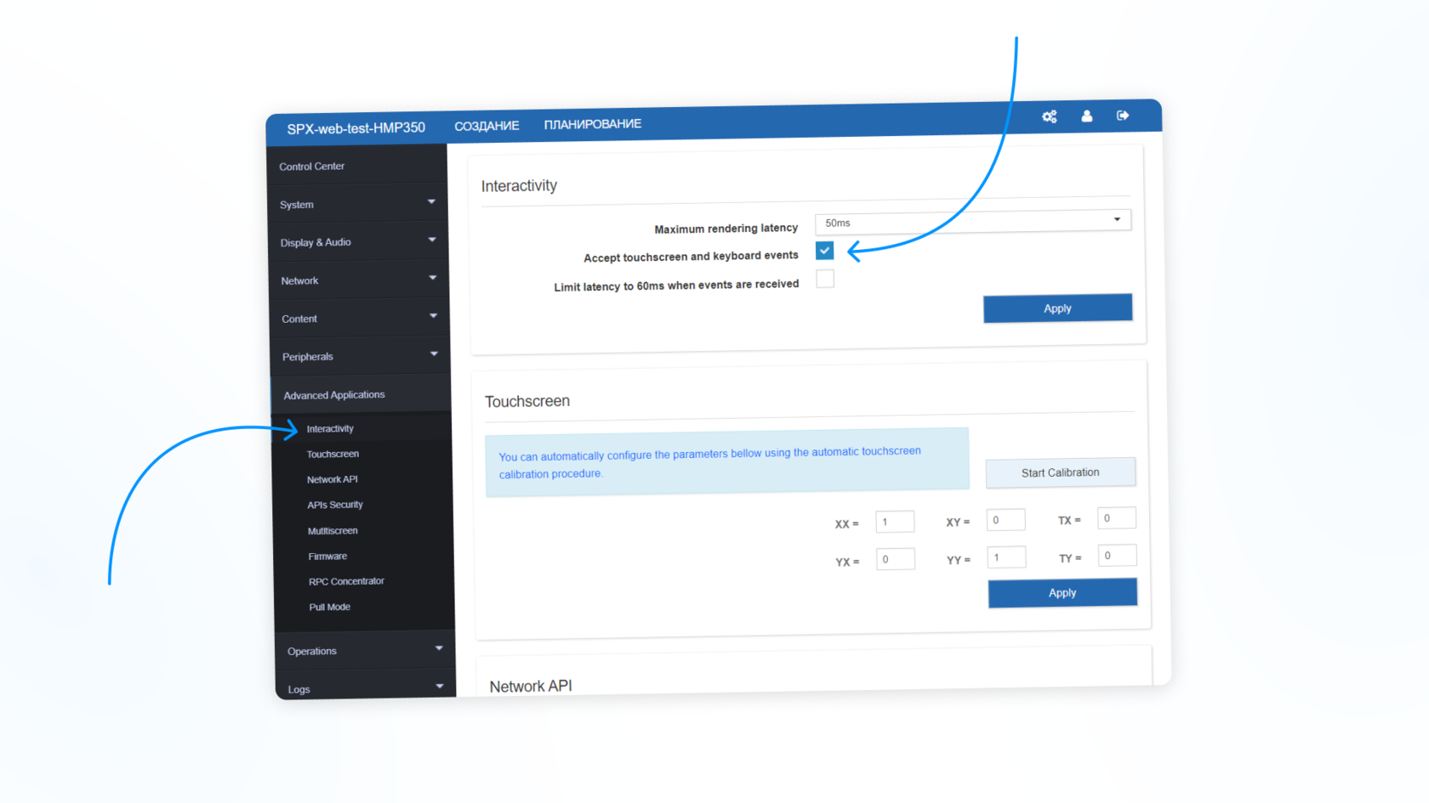1429x803 pixels.
Task: Open Maximum rendering latency dropdown
Action: tap(973, 221)
